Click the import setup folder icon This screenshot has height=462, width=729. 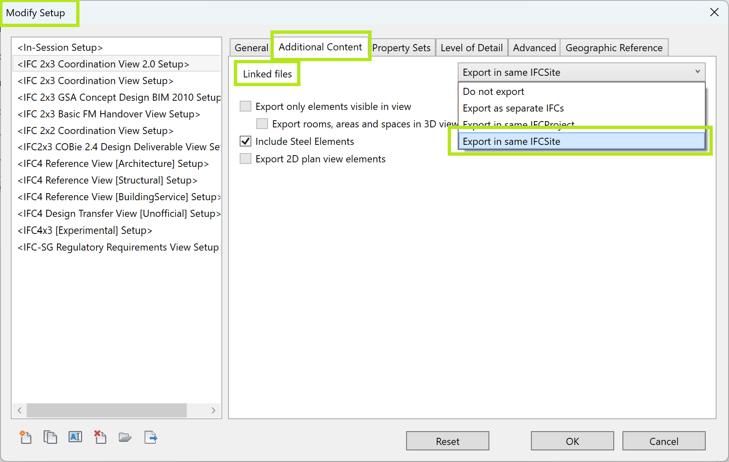pyautogui.click(x=125, y=437)
